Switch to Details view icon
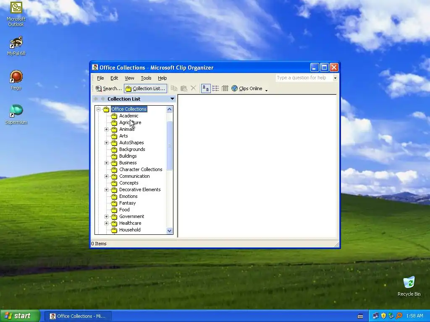This screenshot has width=430, height=322. tap(225, 88)
